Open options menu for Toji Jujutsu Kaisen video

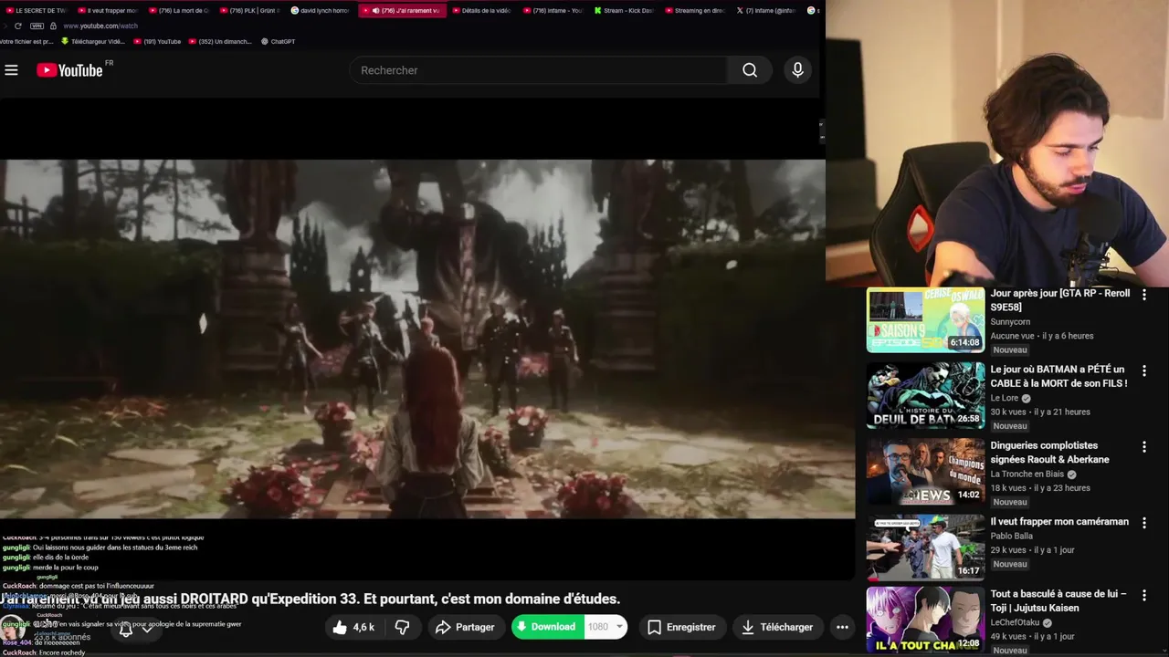tap(1143, 595)
